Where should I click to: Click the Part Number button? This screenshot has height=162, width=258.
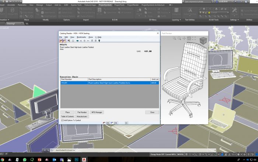coord(82,112)
